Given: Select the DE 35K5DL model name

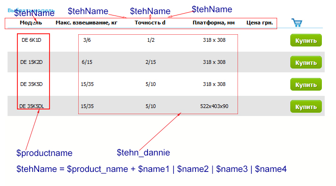Looking at the screenshot, I should tap(32, 106).
